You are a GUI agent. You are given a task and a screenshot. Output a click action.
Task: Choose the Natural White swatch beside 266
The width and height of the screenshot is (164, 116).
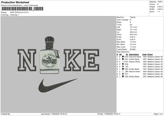(123, 71)
